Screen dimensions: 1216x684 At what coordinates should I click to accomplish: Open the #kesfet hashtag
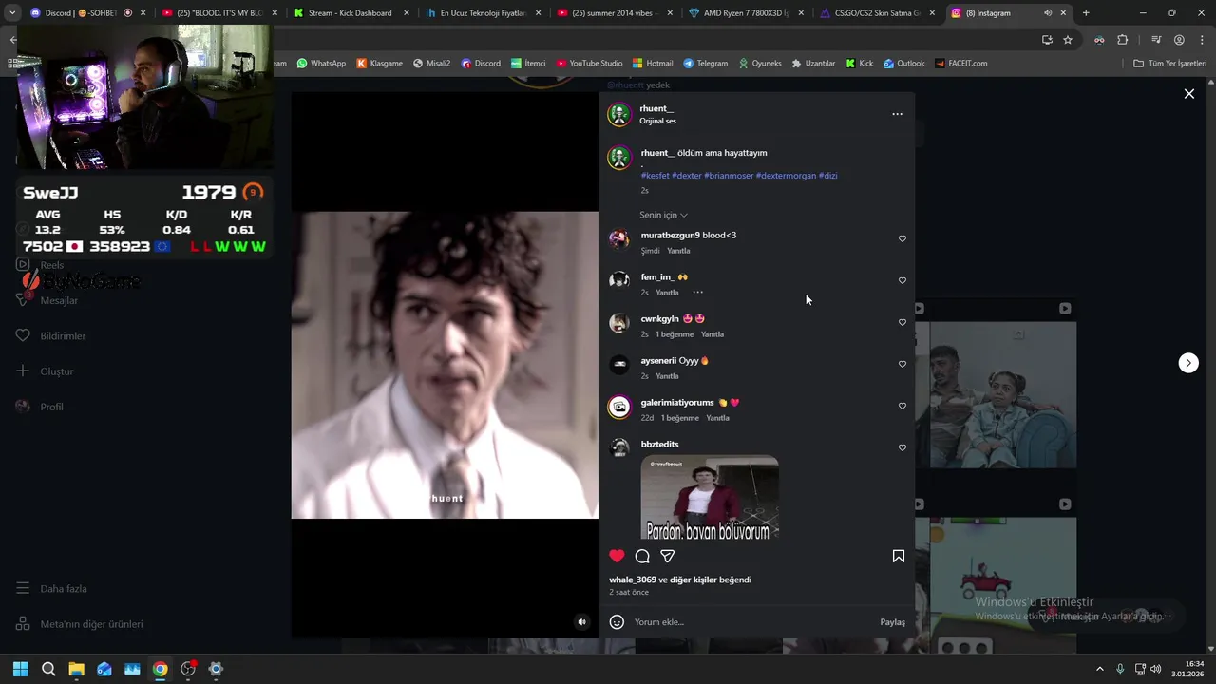(x=655, y=176)
